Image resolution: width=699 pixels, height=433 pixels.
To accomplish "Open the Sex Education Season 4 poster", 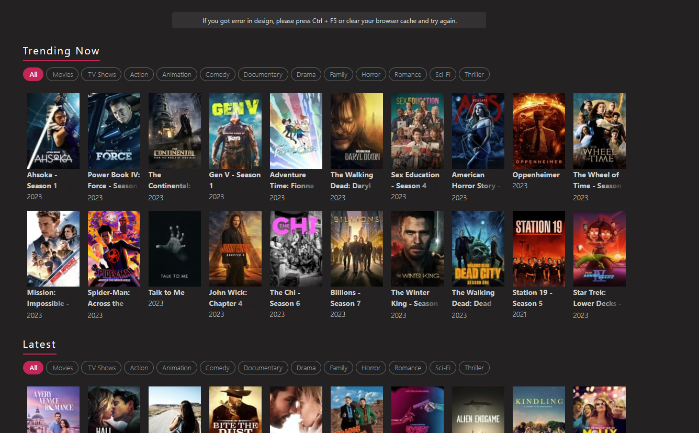I will (418, 131).
